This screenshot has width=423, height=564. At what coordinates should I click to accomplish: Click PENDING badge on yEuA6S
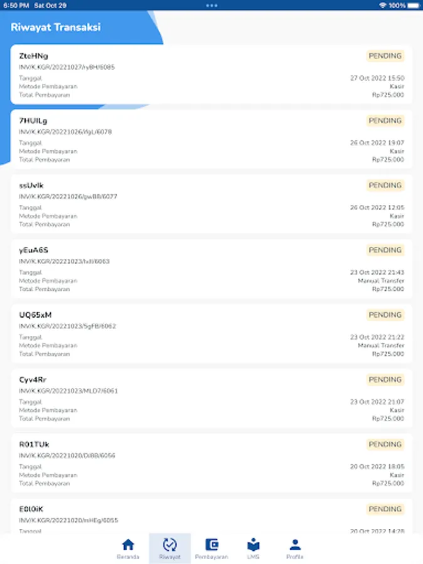tap(385, 250)
